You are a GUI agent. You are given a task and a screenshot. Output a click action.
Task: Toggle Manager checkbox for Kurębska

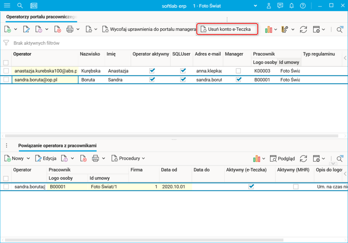pyautogui.click(x=238, y=71)
